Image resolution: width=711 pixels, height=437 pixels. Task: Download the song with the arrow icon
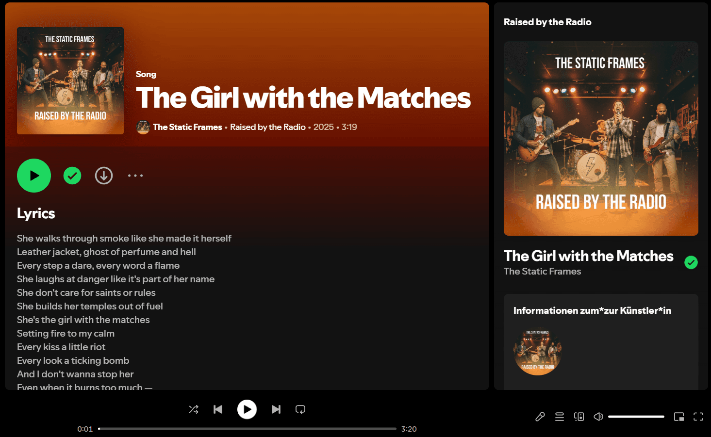click(x=104, y=176)
